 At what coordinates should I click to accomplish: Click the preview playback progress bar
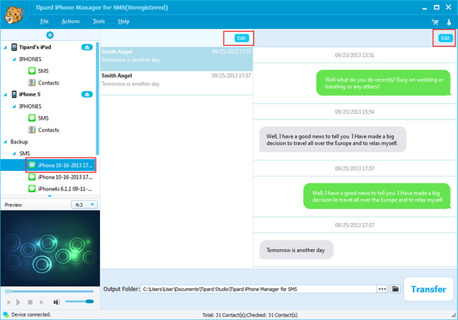click(x=49, y=291)
